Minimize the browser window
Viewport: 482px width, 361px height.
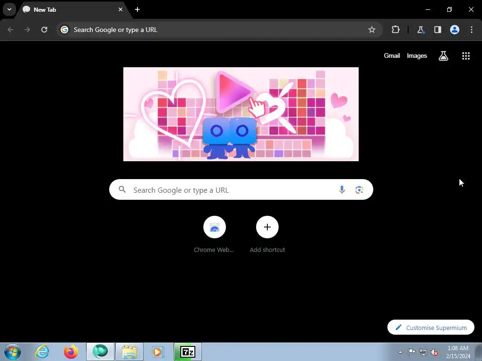[427, 9]
